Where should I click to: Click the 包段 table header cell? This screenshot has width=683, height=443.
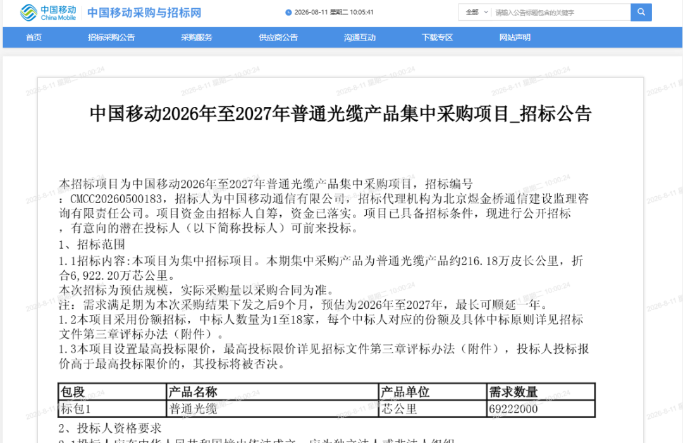[x=112, y=392]
